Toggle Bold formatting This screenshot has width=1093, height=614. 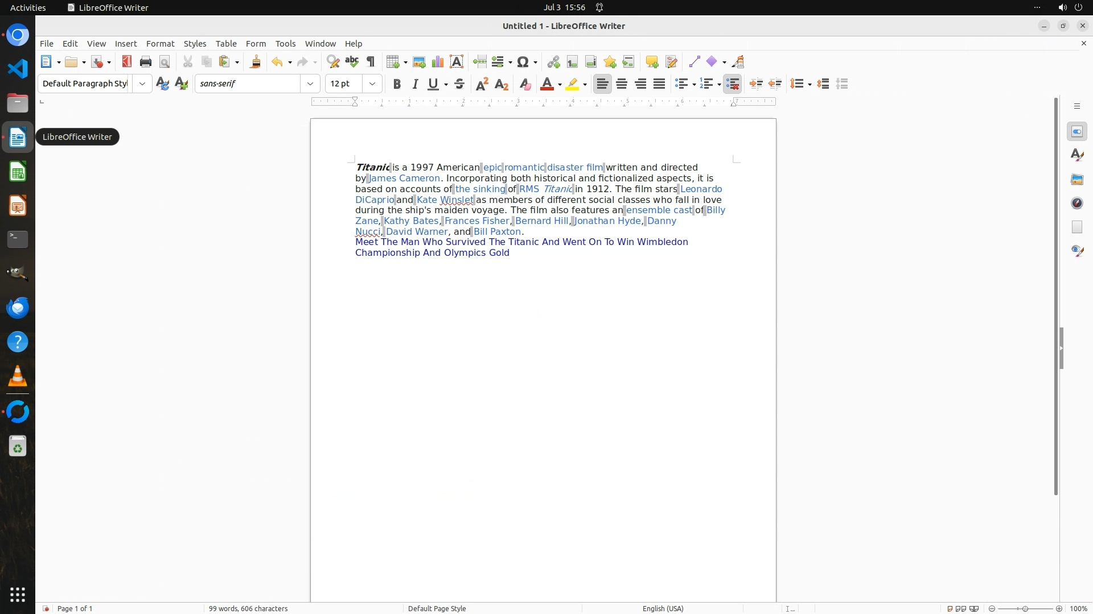coord(397,84)
